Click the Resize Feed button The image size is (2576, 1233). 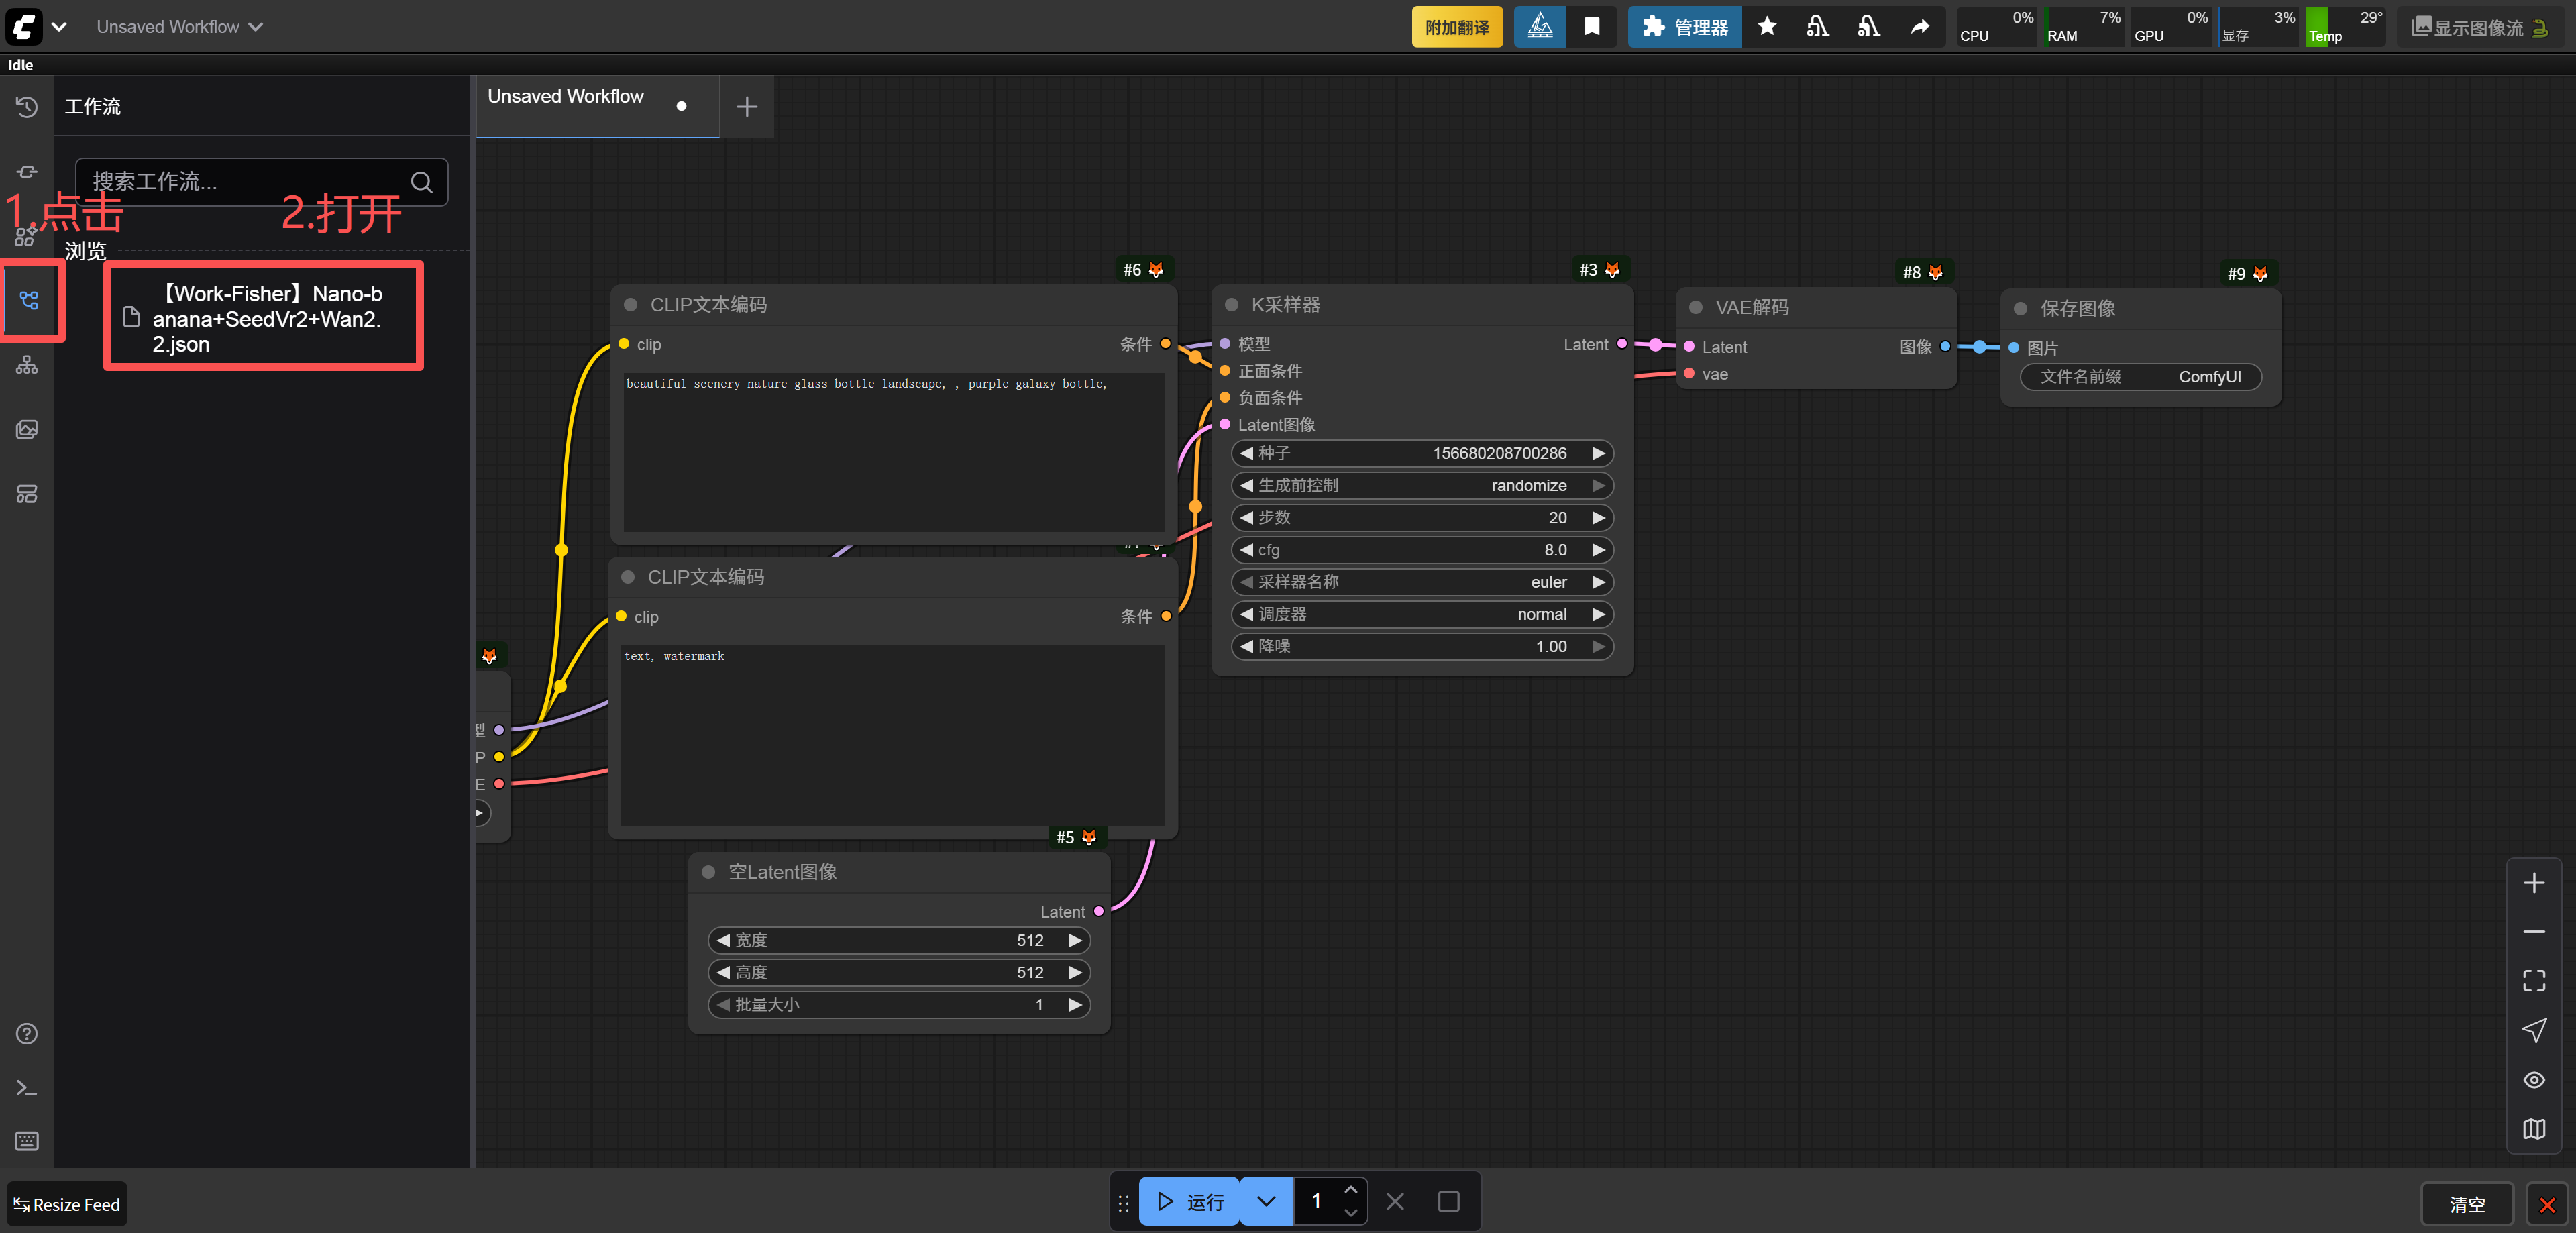click(x=67, y=1205)
